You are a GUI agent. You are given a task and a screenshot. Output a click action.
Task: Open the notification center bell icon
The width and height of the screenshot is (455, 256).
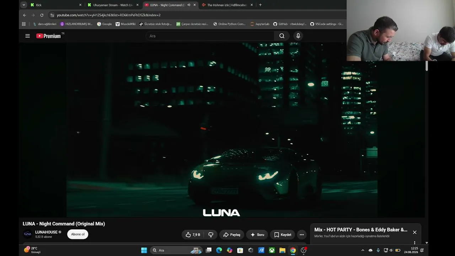422,250
